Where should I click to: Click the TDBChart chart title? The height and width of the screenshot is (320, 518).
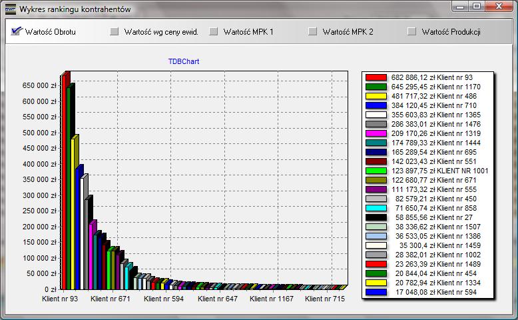point(184,61)
